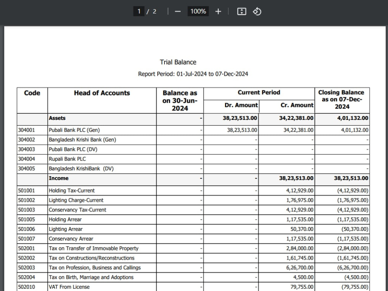Image resolution: width=388 pixels, height=291 pixels.
Task: Click Assets Dr. Amount 38,23,513.00 bold total
Action: 240,118
